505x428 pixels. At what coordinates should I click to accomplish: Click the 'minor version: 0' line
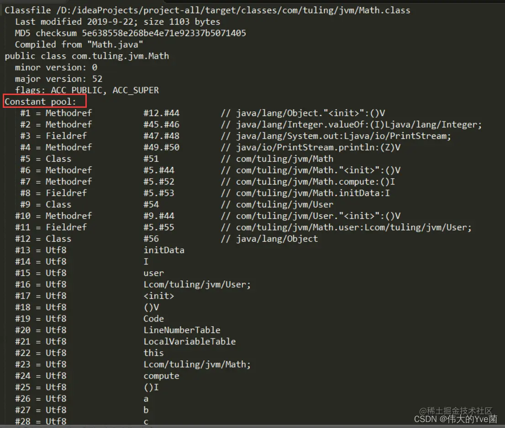[56, 67]
